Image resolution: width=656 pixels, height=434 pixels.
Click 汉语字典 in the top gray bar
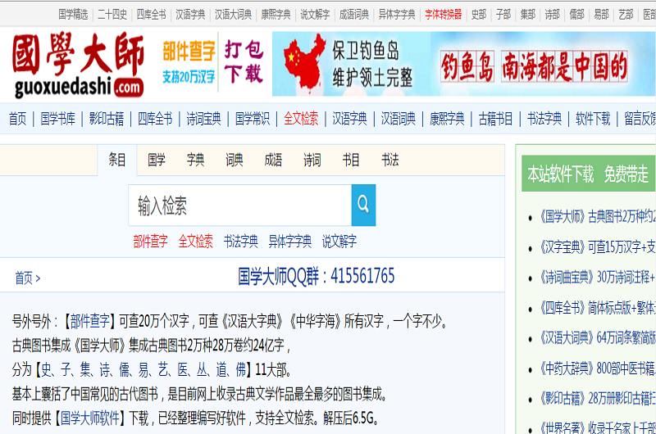coord(190,15)
